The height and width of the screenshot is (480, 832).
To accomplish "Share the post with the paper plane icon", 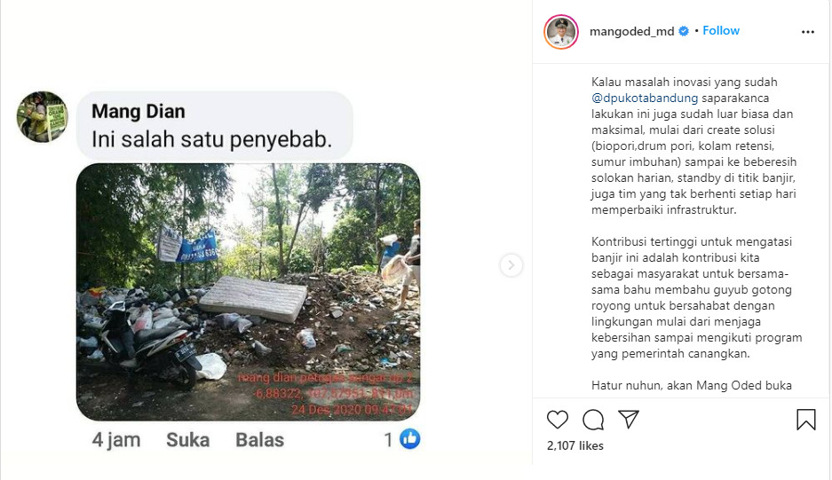I will [x=629, y=419].
